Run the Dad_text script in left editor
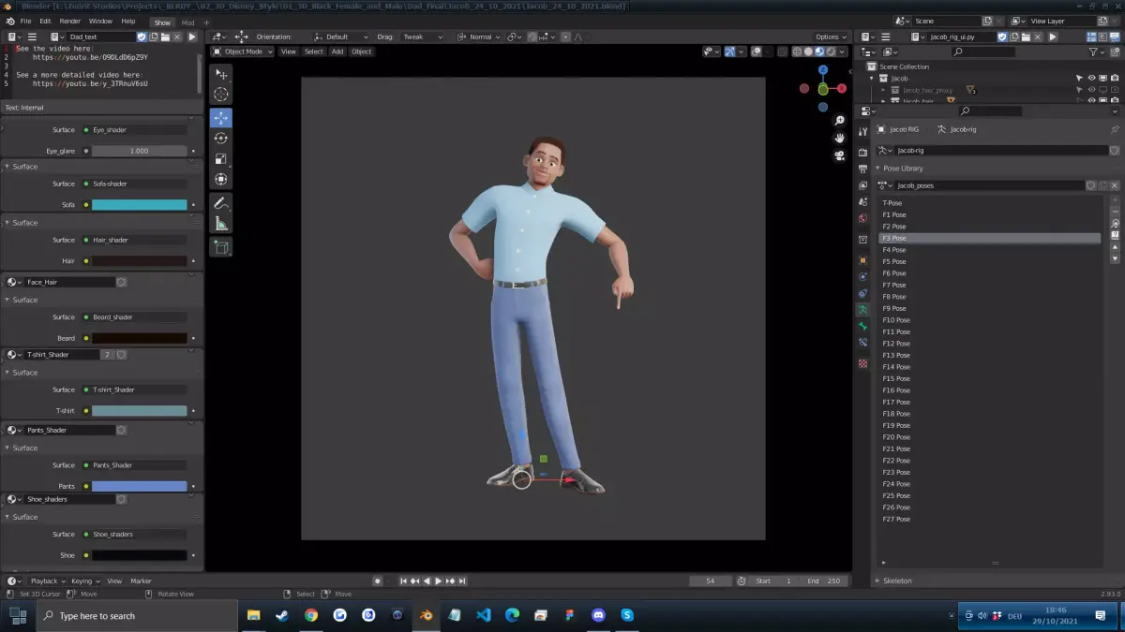Image resolution: width=1125 pixels, height=632 pixels. [x=192, y=37]
